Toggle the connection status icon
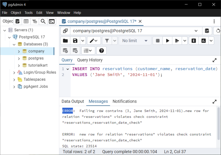Viewport: 221px width, 155px height. pos(65,31)
